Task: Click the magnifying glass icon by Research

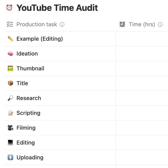Action: (10, 98)
